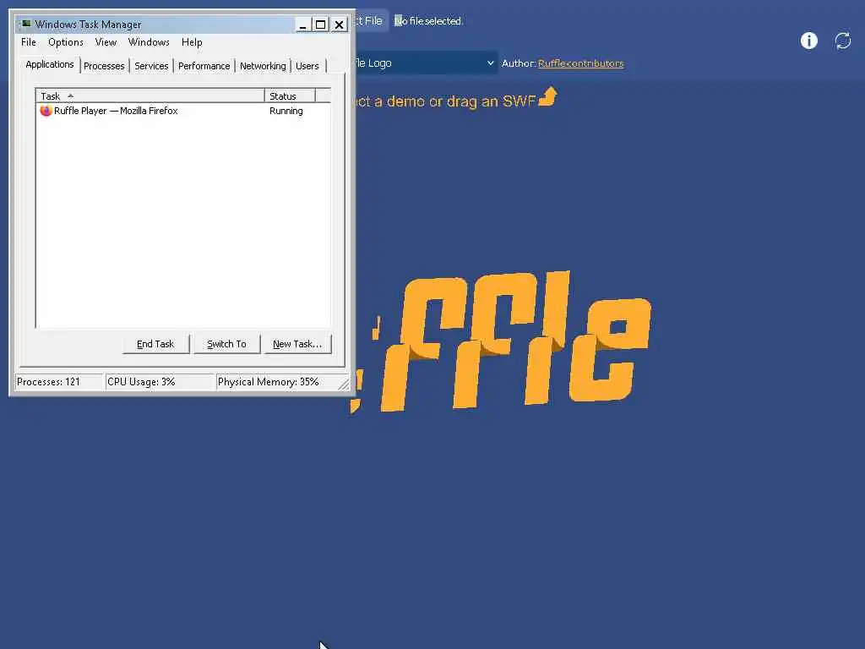Open the Ruffle contributors author link

581,63
